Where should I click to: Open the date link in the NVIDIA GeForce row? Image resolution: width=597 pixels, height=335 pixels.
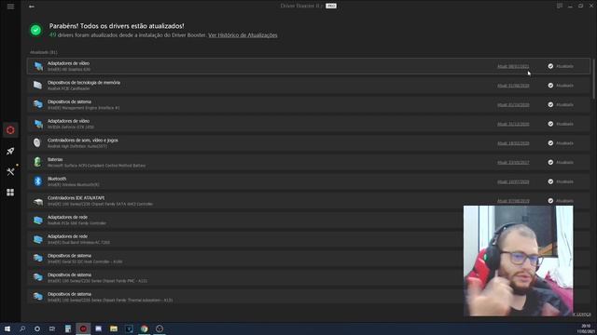[513, 124]
